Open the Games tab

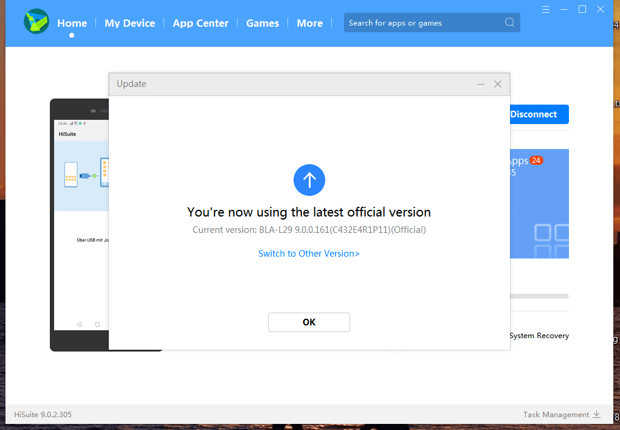[x=263, y=23]
